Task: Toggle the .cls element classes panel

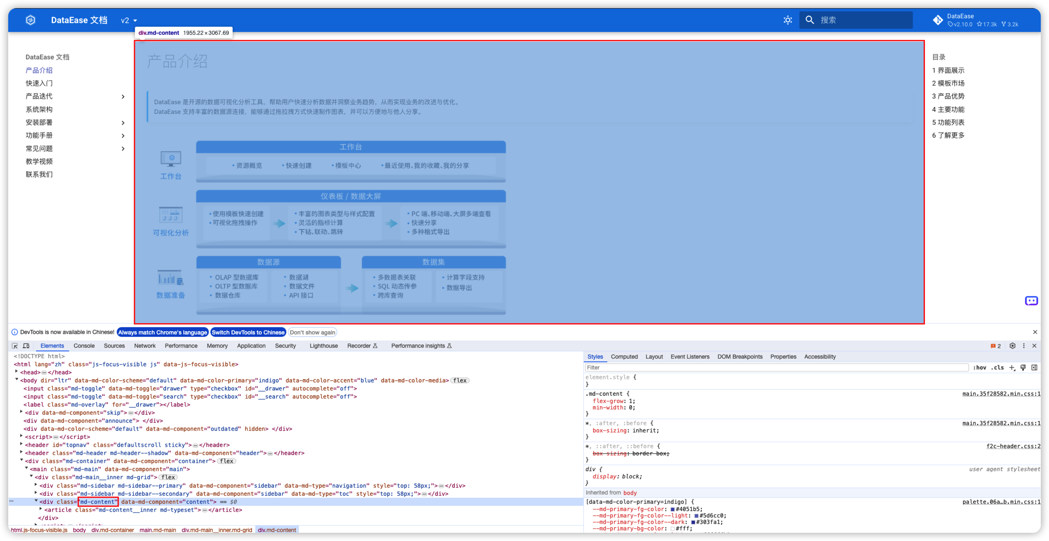Action: click(x=997, y=368)
